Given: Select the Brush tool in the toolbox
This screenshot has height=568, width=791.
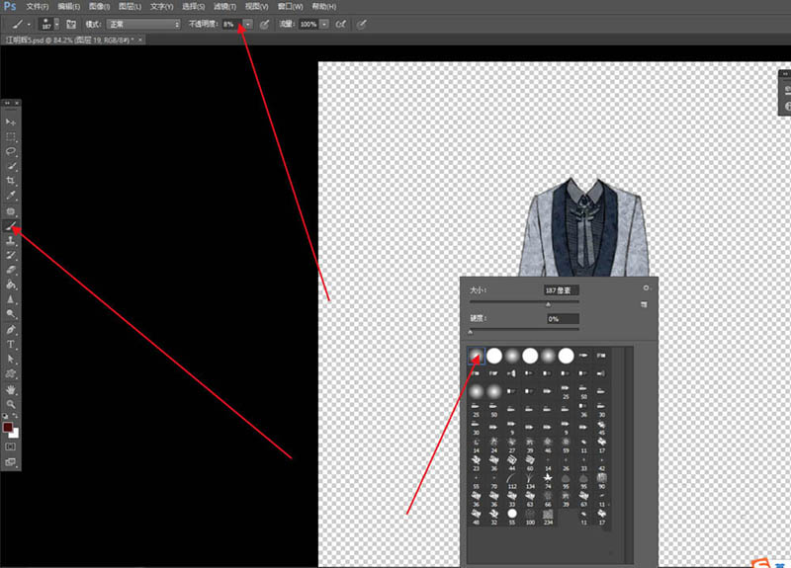Looking at the screenshot, I should (x=12, y=225).
